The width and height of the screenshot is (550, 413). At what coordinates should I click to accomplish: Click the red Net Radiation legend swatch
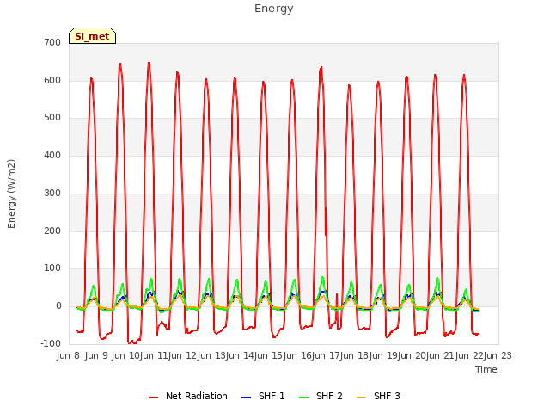point(153,398)
